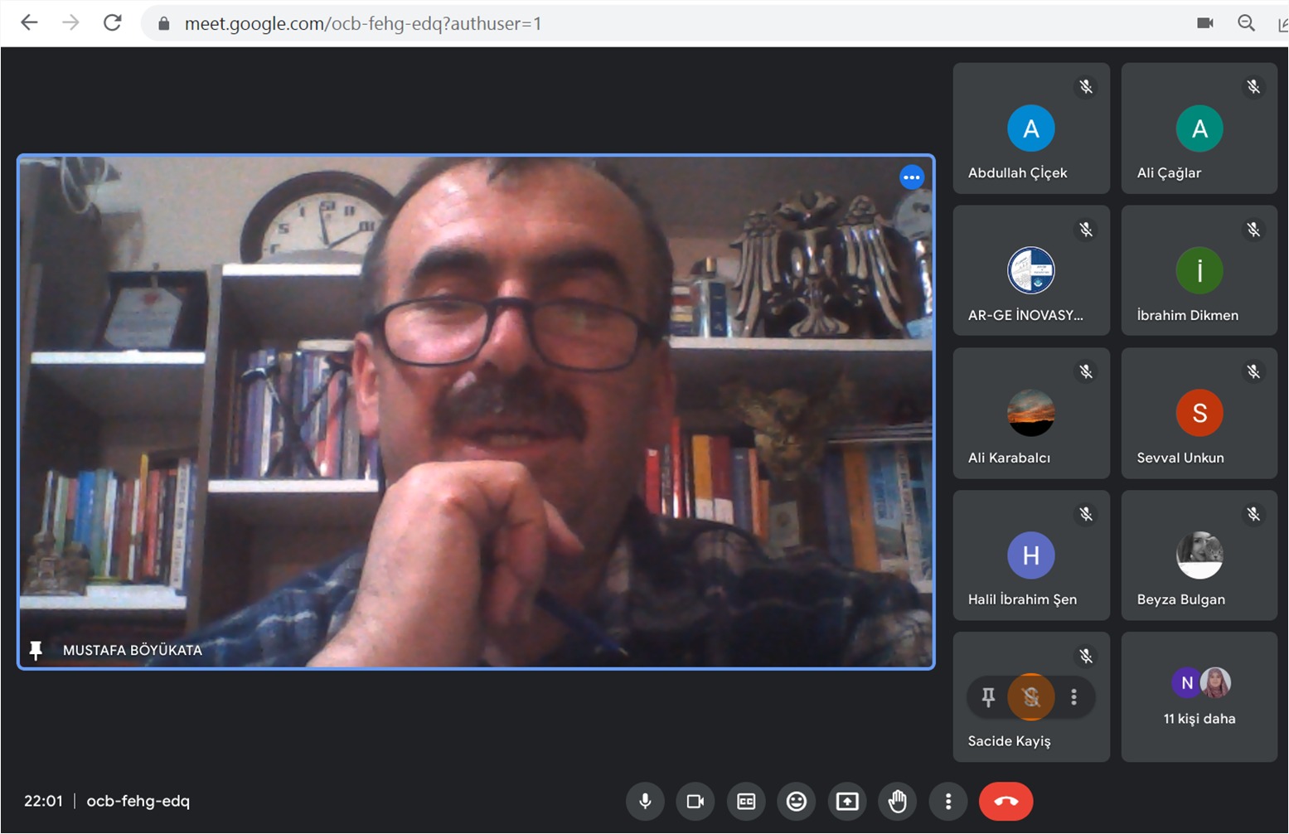Click the browser zoom magnifier icon
The height and width of the screenshot is (834, 1289).
click(x=1246, y=23)
